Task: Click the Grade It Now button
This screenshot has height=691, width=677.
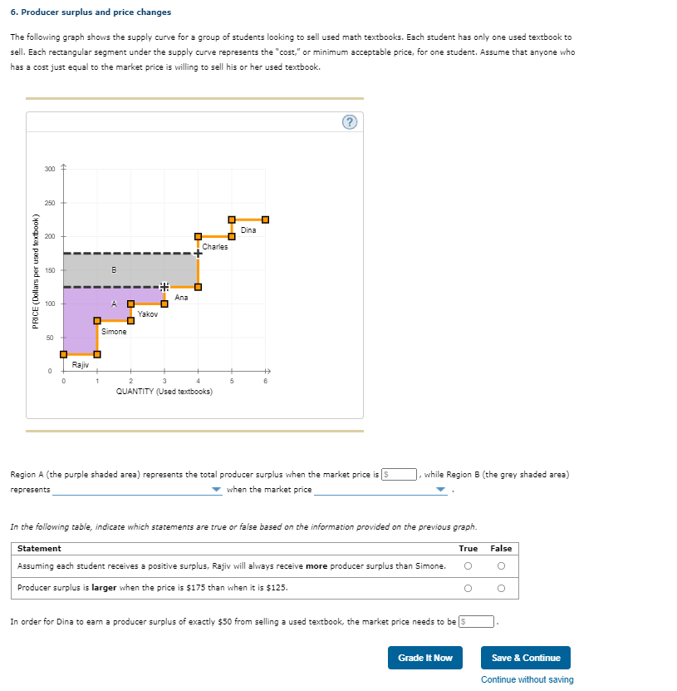Action: 425,658
